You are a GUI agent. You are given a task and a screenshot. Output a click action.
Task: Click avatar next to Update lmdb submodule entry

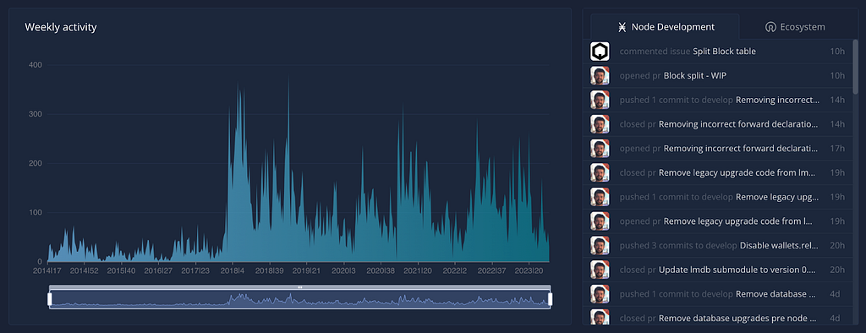pyautogui.click(x=600, y=270)
